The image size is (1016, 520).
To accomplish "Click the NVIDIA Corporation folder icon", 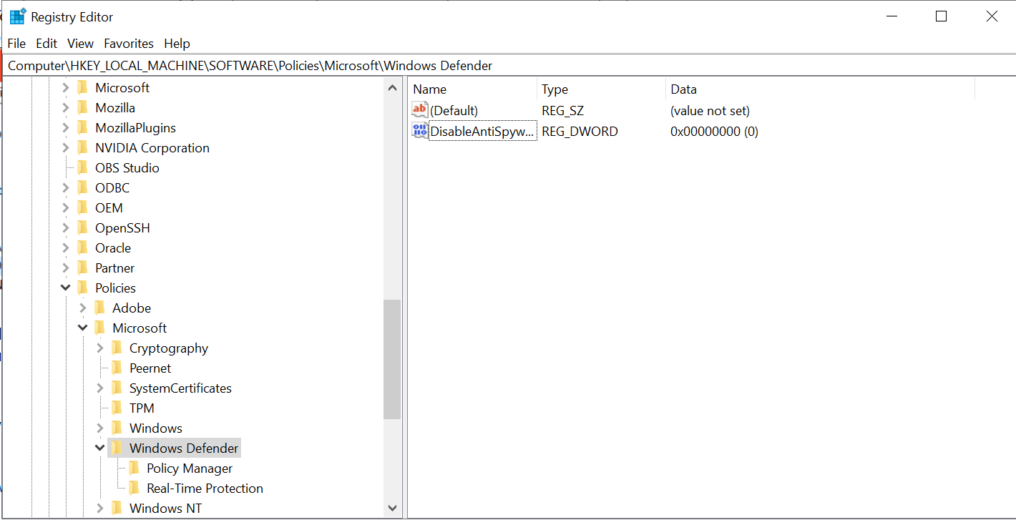I will coord(82,148).
